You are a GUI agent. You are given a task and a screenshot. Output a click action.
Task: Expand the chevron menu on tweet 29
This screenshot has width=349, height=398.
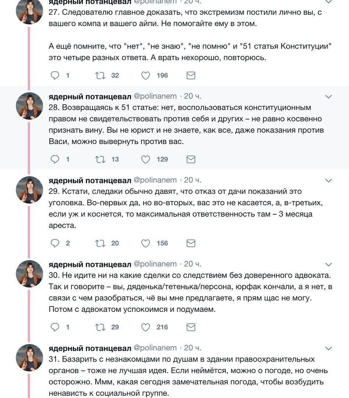click(x=328, y=181)
